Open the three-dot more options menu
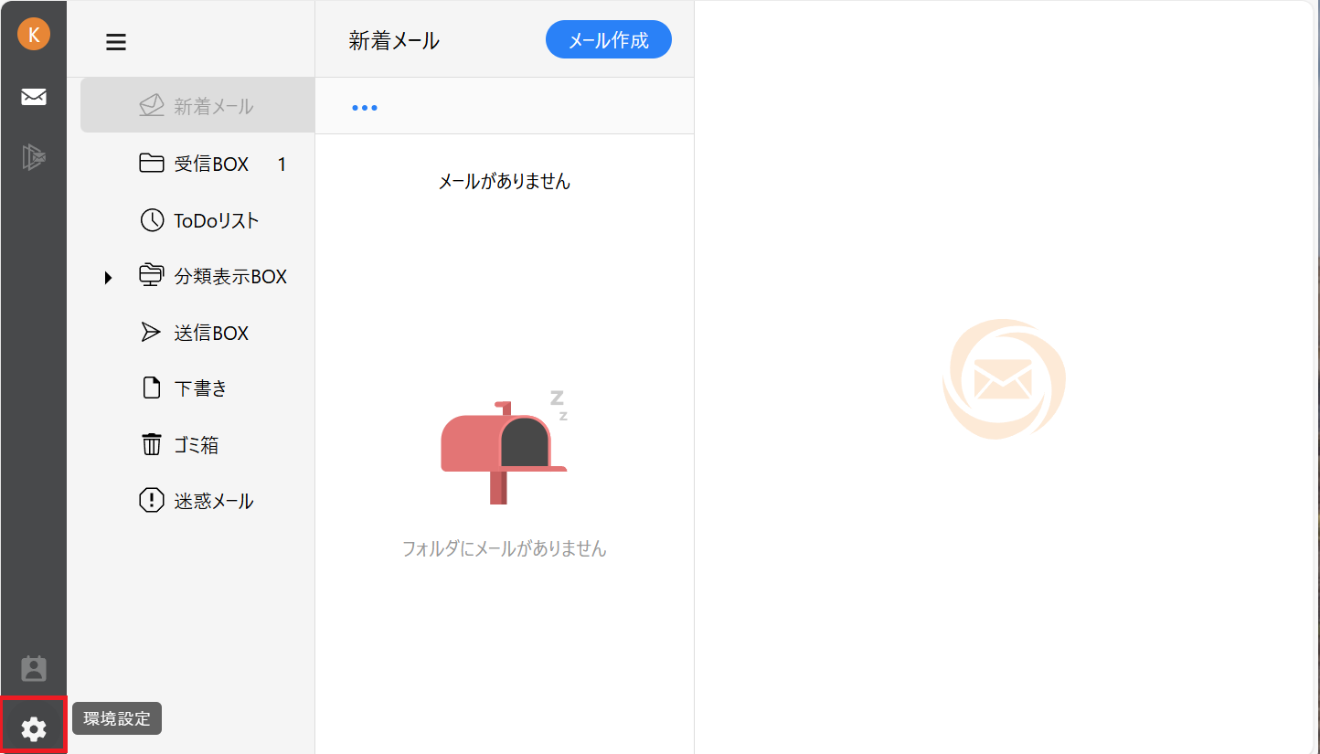 [x=365, y=108]
